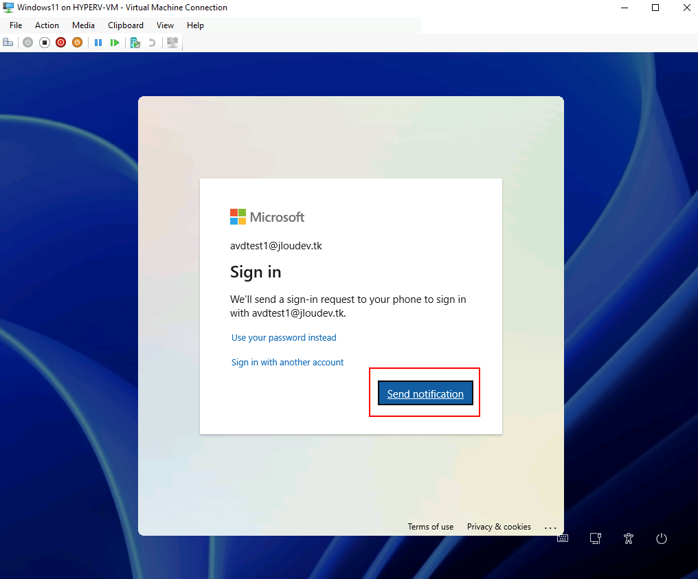
Task: Open the Terms of use link
Action: tap(431, 527)
